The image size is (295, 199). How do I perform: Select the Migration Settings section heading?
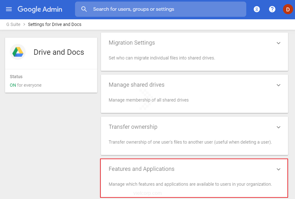pos(132,43)
